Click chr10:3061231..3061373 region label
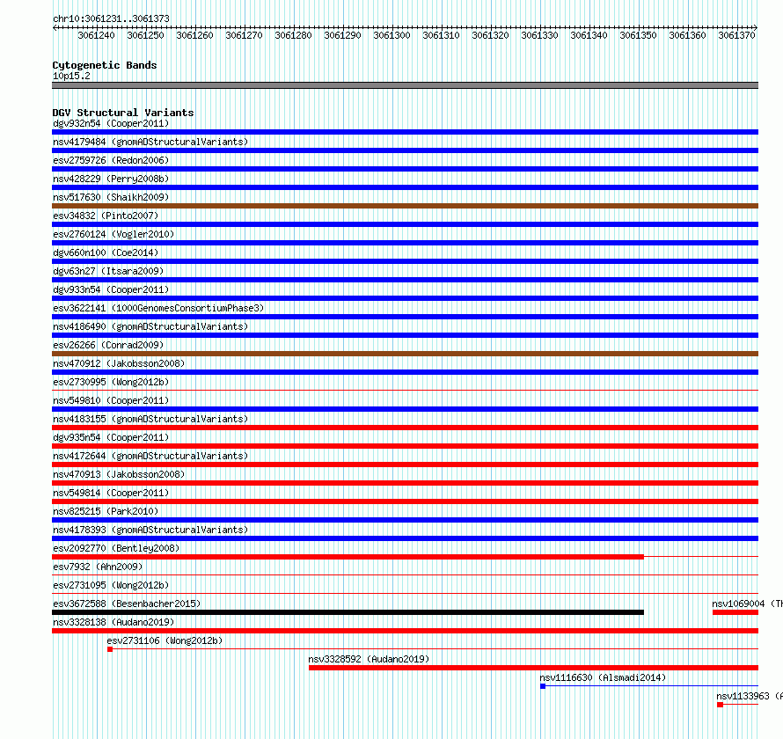783x739 pixels. click(111, 18)
